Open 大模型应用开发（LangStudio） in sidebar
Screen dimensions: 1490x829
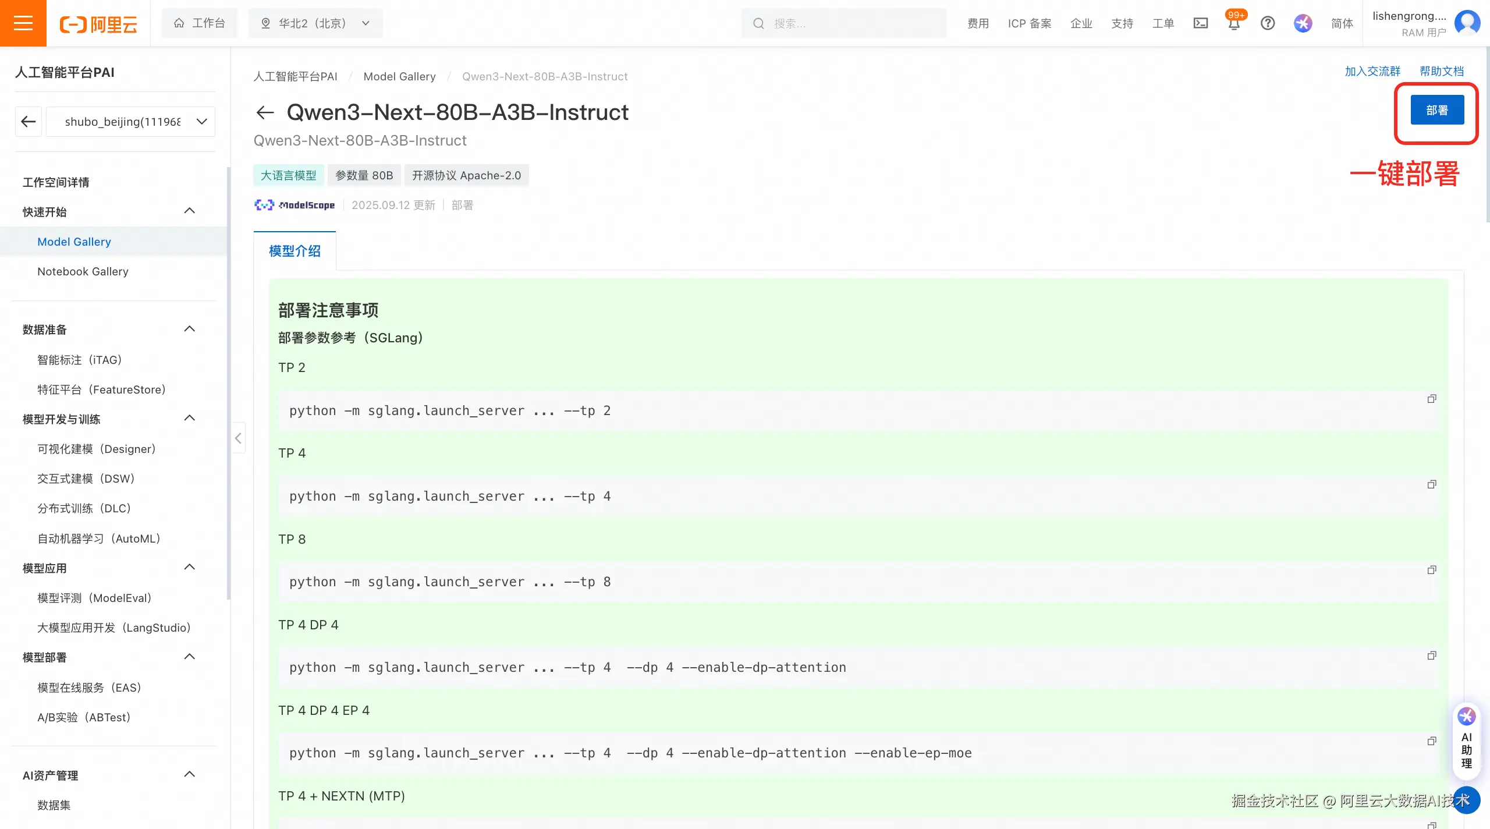coord(115,628)
